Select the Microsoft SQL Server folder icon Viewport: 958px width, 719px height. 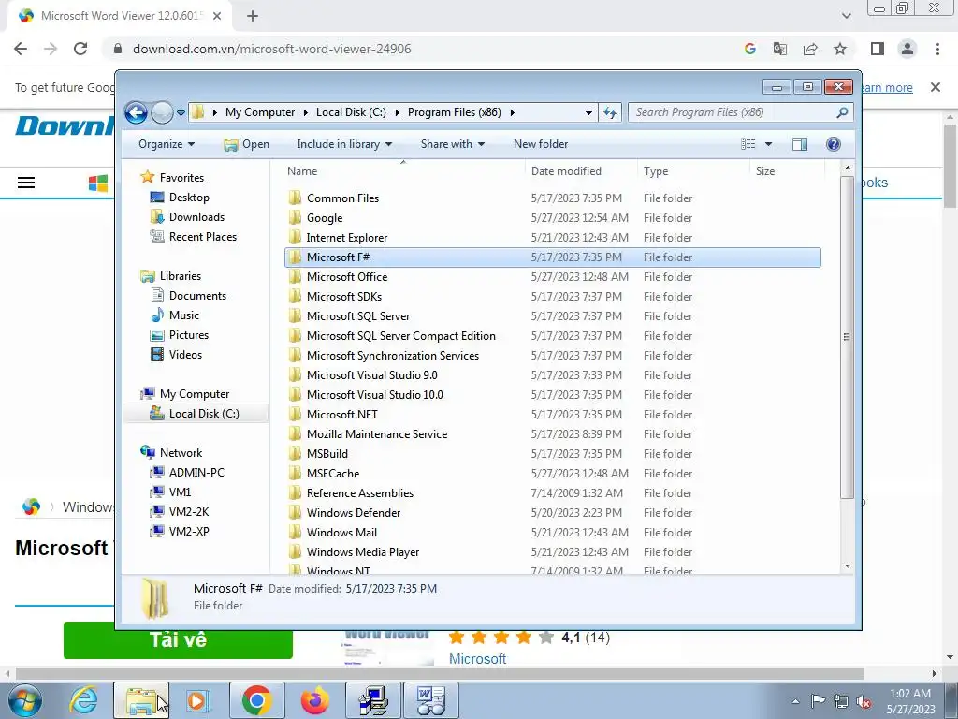[295, 315]
